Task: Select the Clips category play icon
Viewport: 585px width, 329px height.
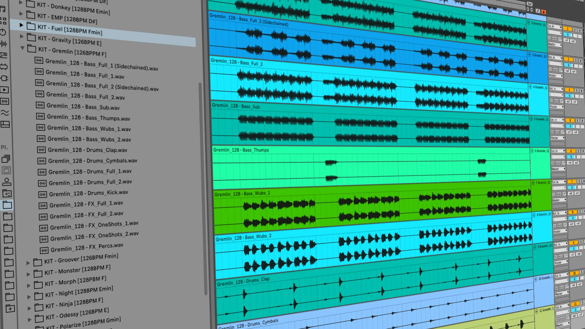Action: (4, 90)
